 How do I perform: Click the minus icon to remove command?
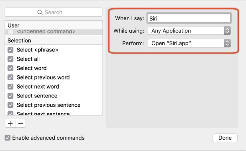click(x=21, y=123)
